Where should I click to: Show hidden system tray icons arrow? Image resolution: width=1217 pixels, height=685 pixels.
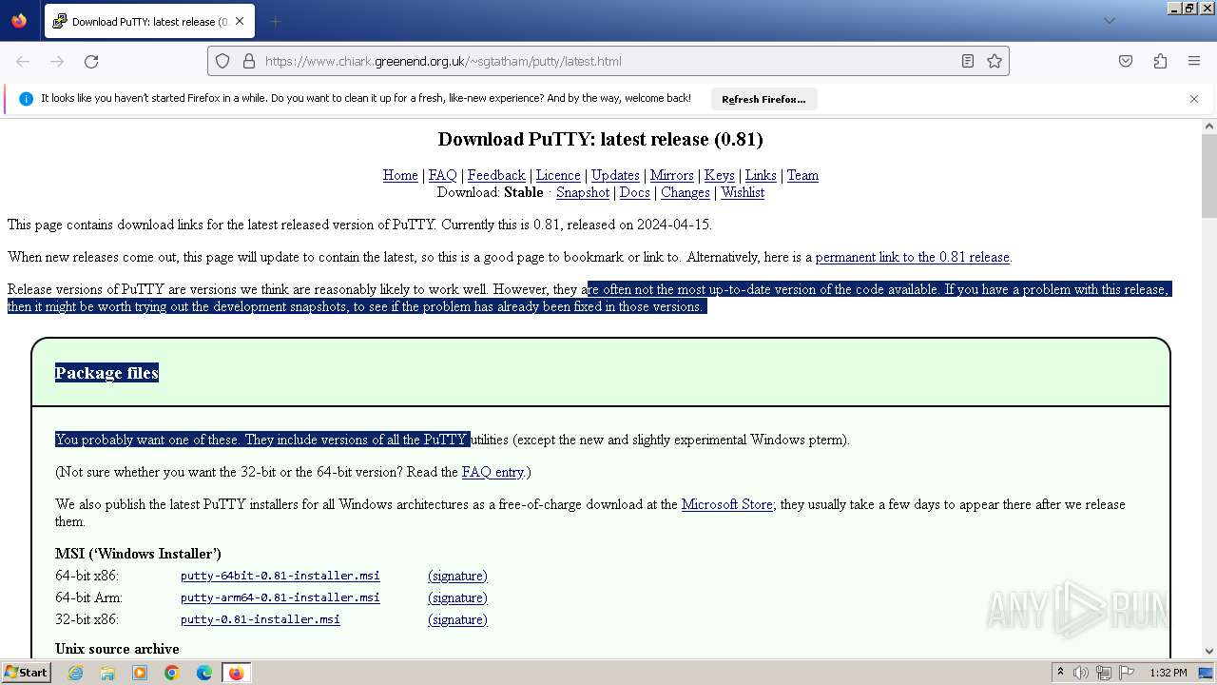(1060, 673)
